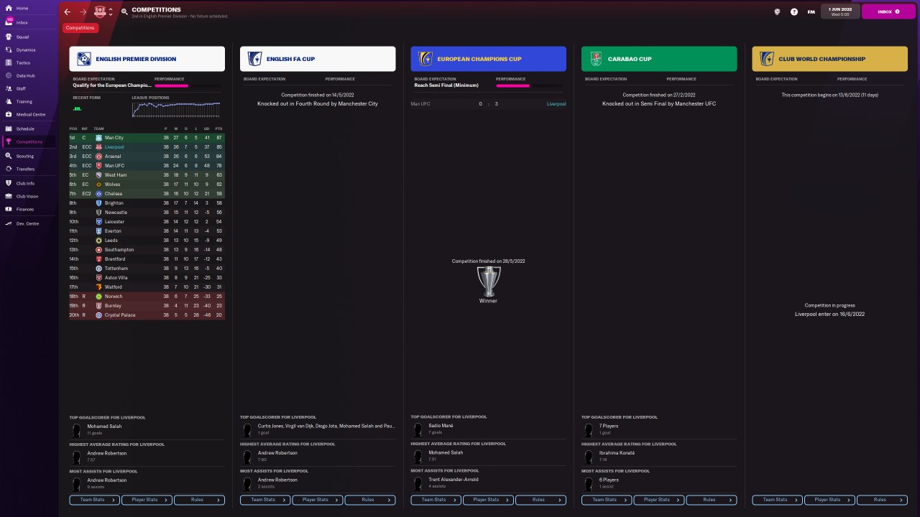Open the European Champions Cup header

[489, 59]
